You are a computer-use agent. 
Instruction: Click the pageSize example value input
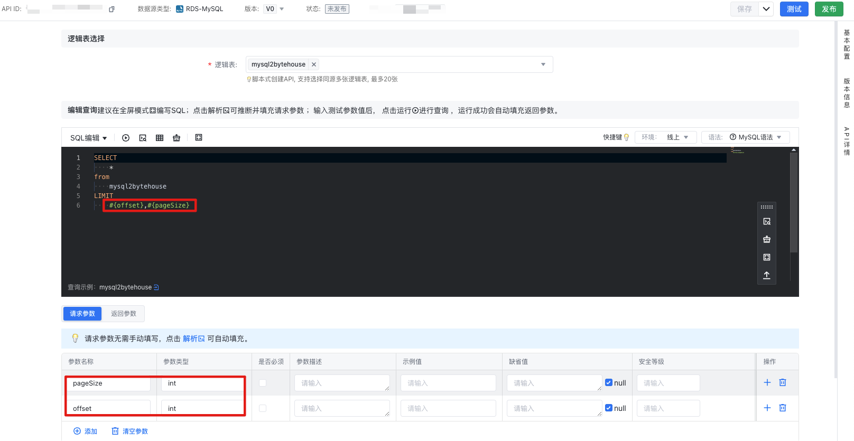(x=448, y=383)
